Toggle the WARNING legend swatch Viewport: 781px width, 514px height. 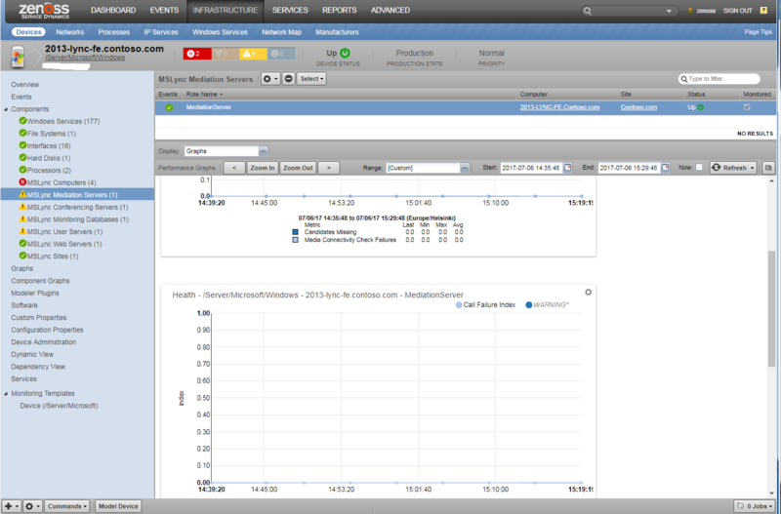click(528, 305)
